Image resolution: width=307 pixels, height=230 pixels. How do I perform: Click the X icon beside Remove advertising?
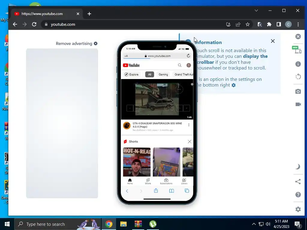pos(96,43)
